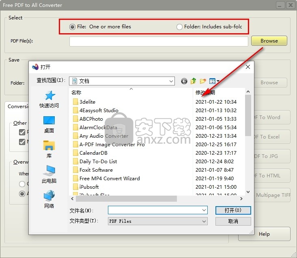
Task: Open Quick Access (快速访问) location
Action: (x=49, y=99)
